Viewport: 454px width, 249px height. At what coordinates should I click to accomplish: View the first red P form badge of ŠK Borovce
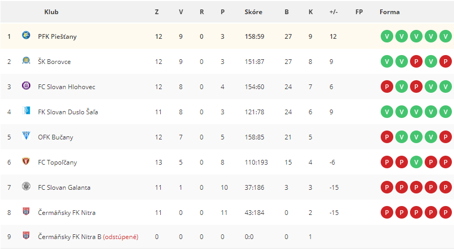point(416,61)
